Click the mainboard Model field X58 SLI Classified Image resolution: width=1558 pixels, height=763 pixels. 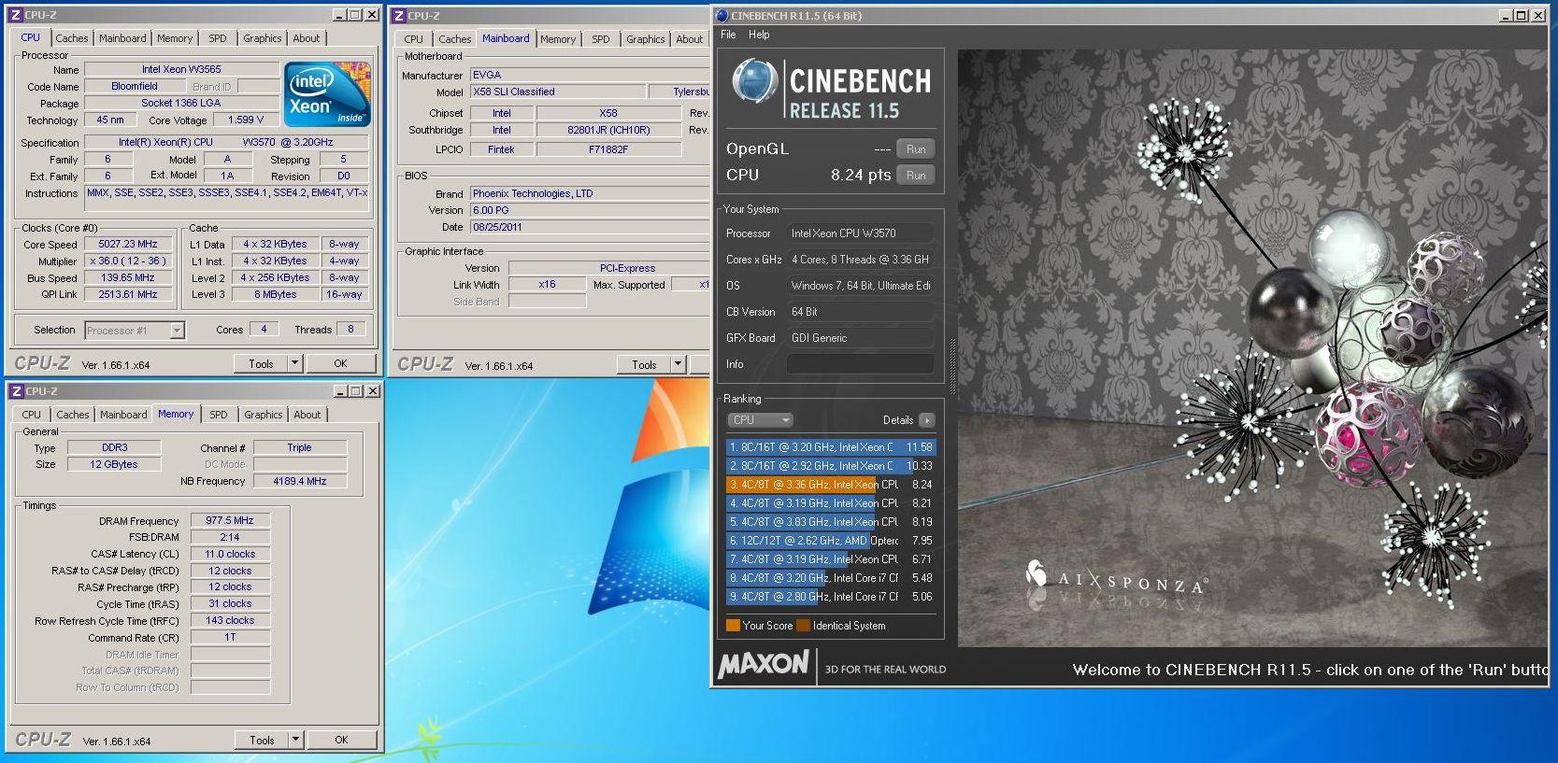pos(558,92)
